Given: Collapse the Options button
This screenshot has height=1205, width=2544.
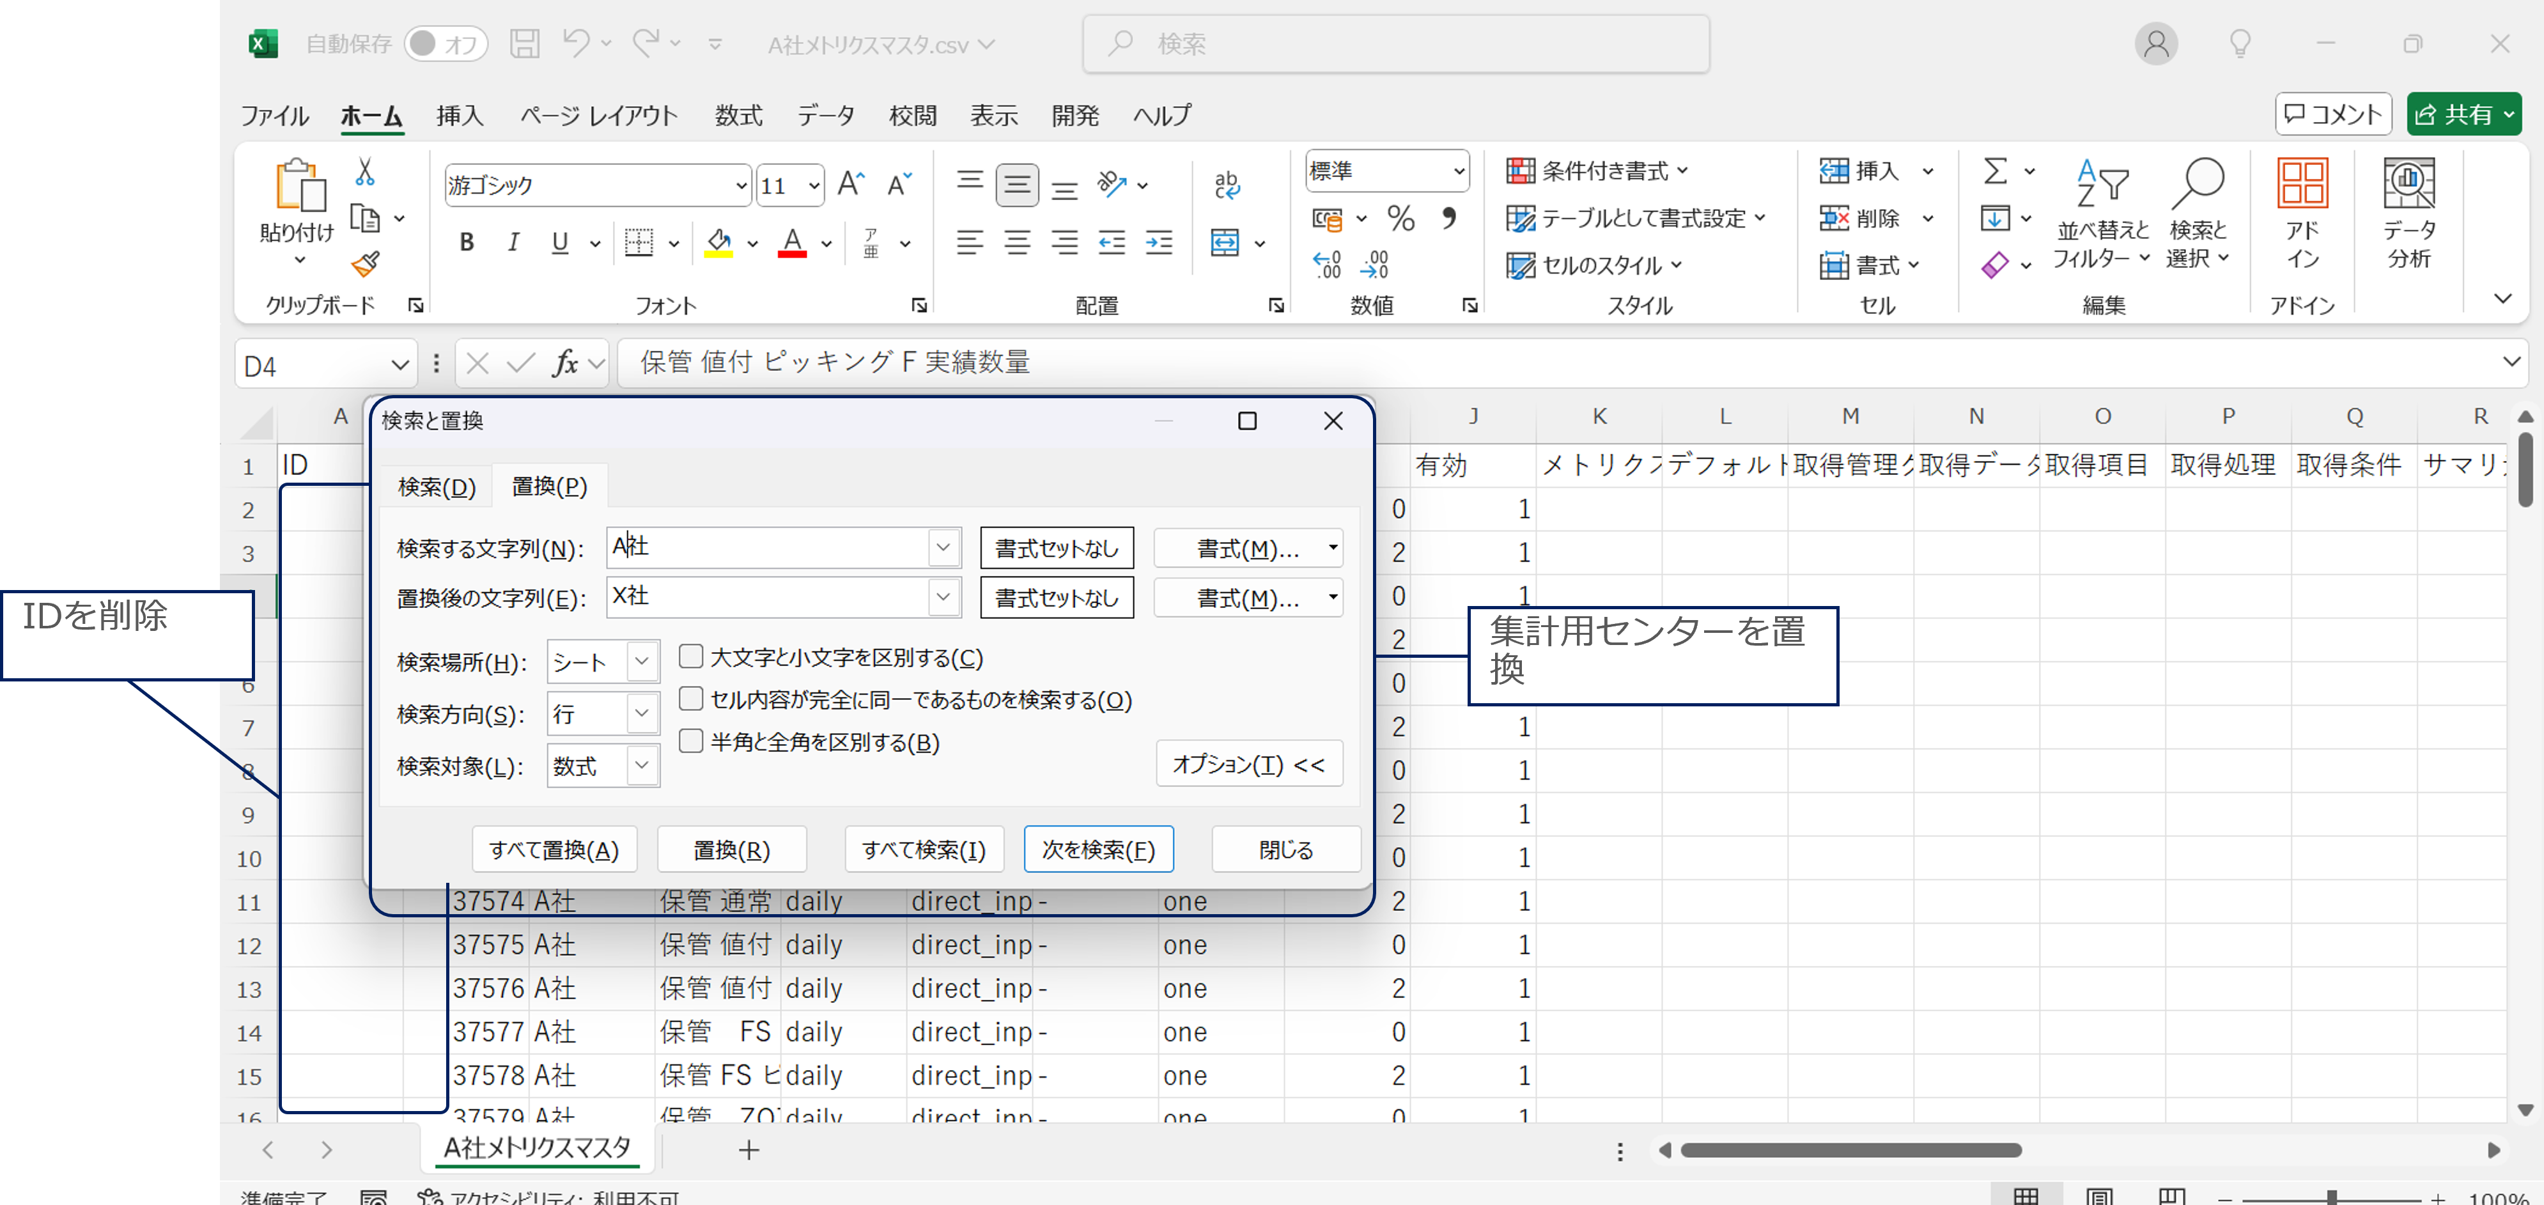Looking at the screenshot, I should [x=1249, y=765].
